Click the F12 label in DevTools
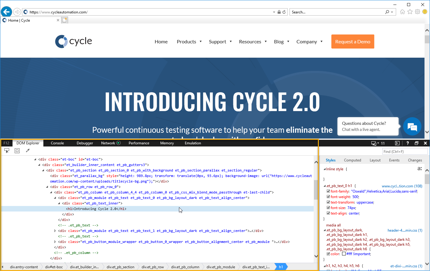This screenshot has width=430, height=271. point(6,143)
